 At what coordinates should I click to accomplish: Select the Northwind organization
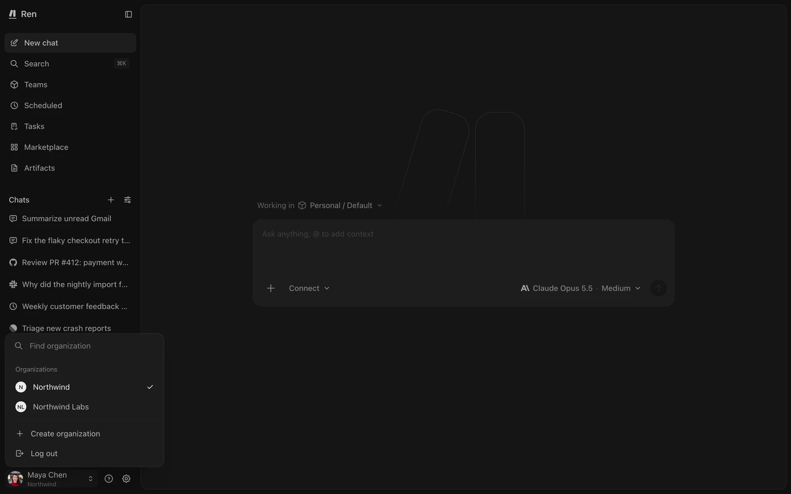coord(85,387)
